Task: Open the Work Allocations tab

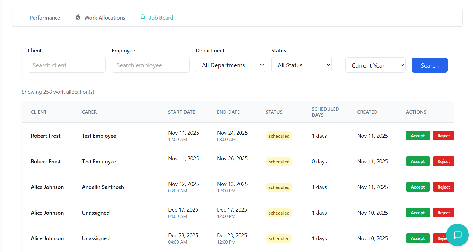Action: click(x=104, y=18)
